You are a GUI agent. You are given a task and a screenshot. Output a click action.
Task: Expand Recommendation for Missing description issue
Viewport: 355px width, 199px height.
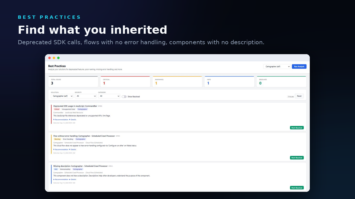tap(61, 179)
